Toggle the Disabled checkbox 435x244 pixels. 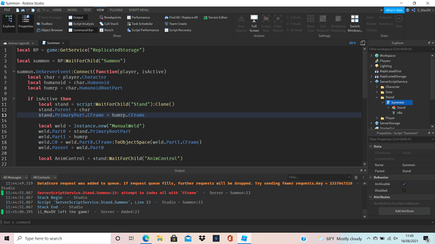[x=404, y=191]
